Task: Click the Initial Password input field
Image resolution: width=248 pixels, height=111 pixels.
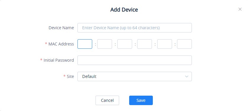Action: coord(134,60)
